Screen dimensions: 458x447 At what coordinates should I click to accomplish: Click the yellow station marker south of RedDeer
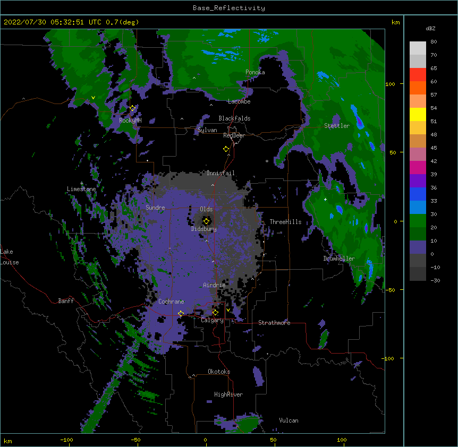pos(226,149)
